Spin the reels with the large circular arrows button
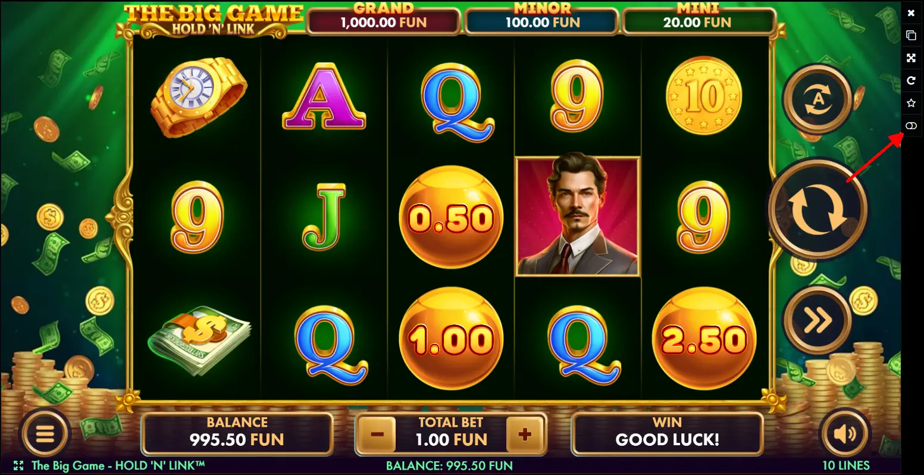 coord(817,209)
